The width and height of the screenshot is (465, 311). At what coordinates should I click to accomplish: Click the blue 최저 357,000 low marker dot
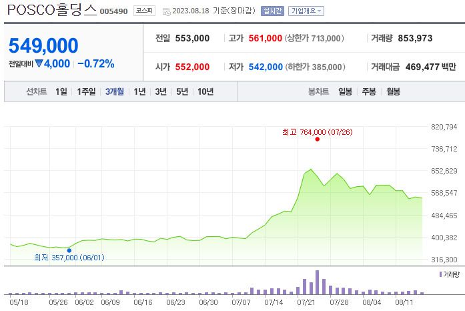click(x=69, y=250)
